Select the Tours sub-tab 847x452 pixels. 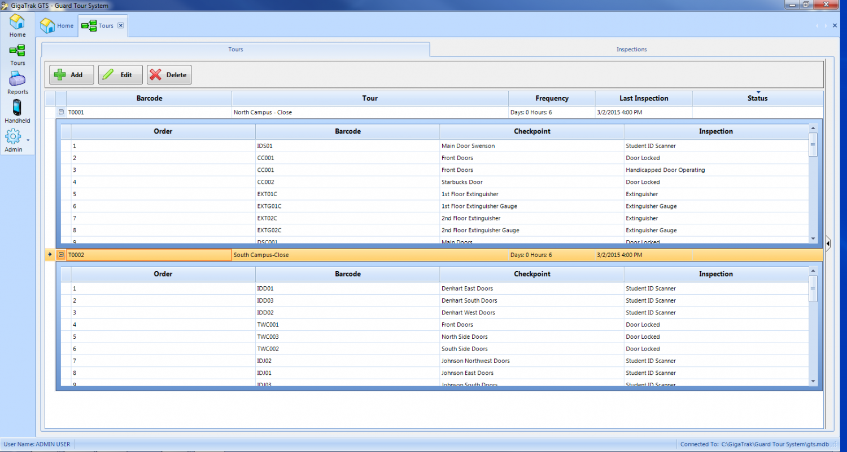click(x=235, y=49)
